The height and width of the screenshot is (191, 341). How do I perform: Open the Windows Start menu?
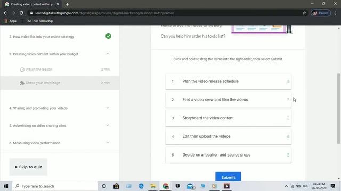pyautogui.click(x=6, y=186)
